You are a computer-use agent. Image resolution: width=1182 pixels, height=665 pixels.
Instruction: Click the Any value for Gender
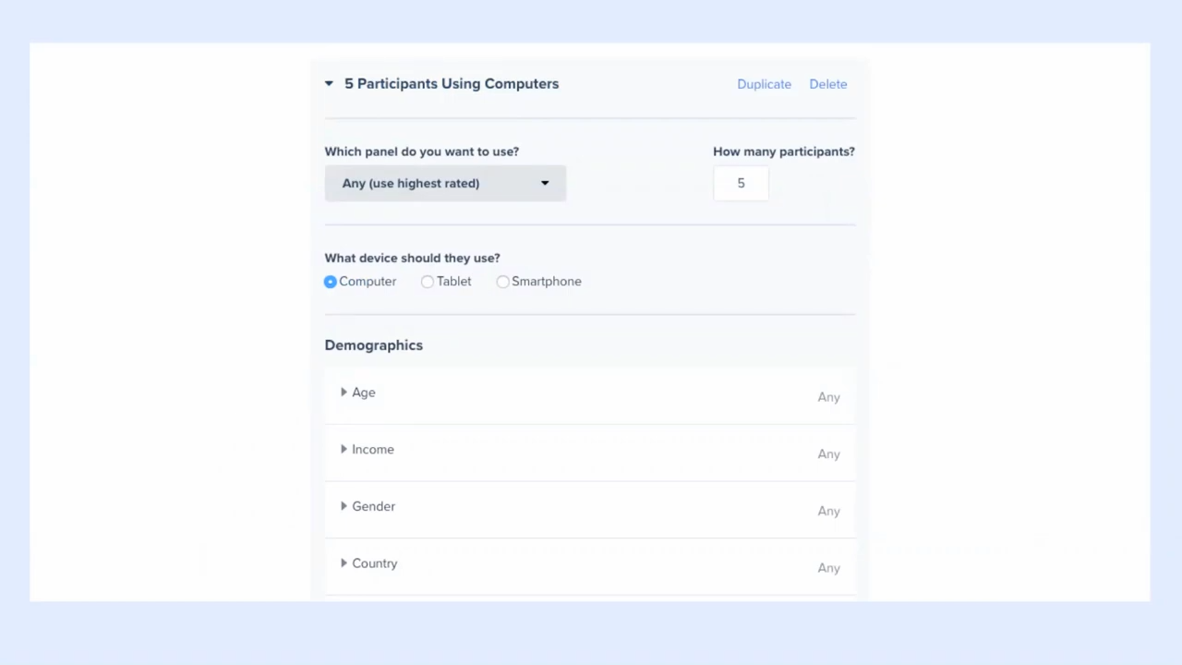pyautogui.click(x=828, y=511)
